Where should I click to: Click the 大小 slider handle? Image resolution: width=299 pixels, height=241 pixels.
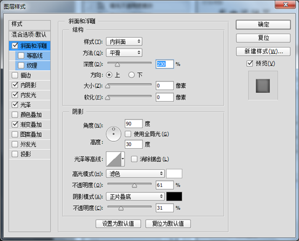coord(107,86)
